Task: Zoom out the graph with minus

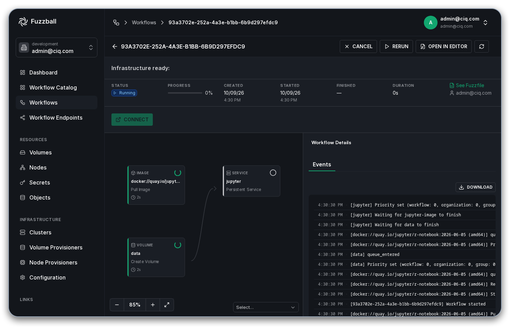Action: click(x=117, y=305)
